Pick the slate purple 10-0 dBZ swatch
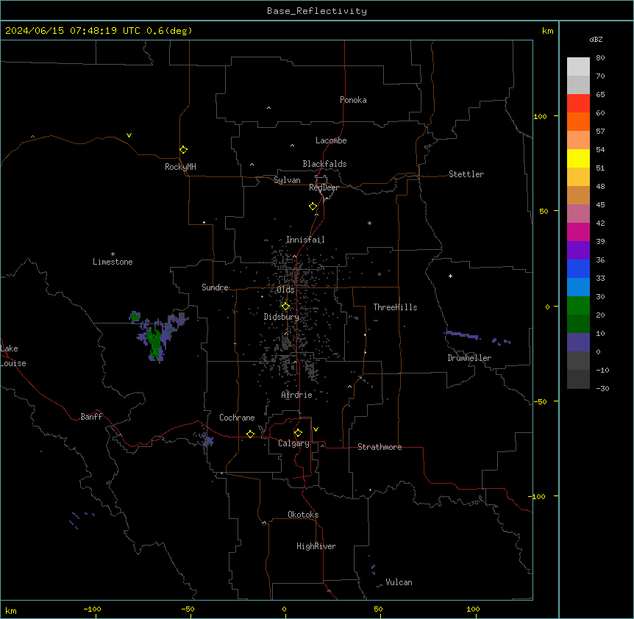Screen dimensions: 634x619 pyautogui.click(x=578, y=343)
